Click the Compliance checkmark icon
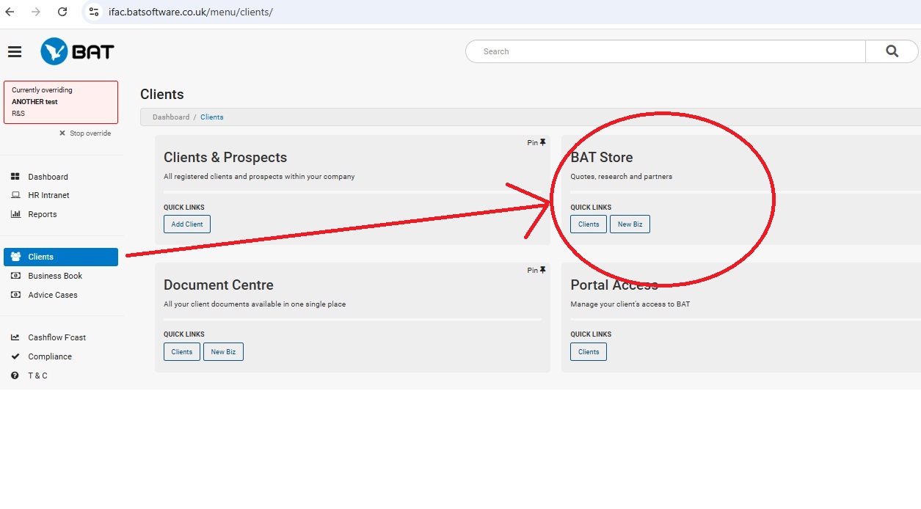Image resolution: width=921 pixels, height=509 pixels. coord(15,356)
